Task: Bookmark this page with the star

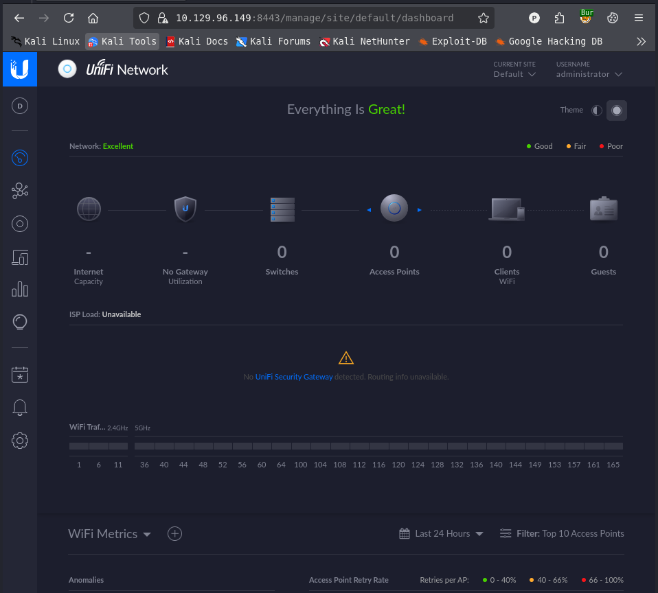Action: pyautogui.click(x=483, y=18)
